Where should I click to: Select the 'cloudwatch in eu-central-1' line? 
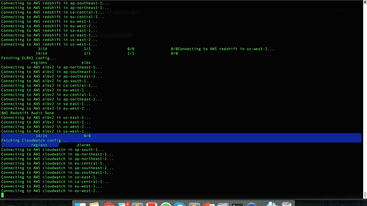(x=55, y=163)
